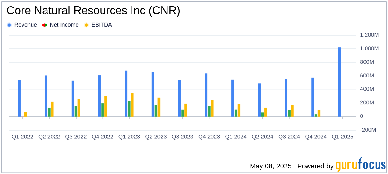Click the Q4 2024 net income bar

pyautogui.click(x=316, y=116)
